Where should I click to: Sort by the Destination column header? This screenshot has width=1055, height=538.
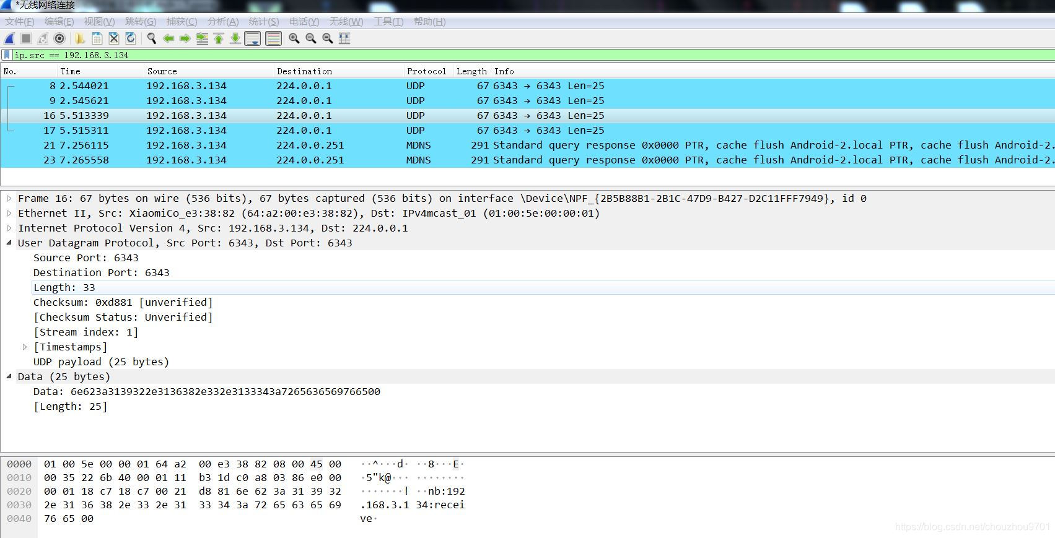[x=339, y=71]
